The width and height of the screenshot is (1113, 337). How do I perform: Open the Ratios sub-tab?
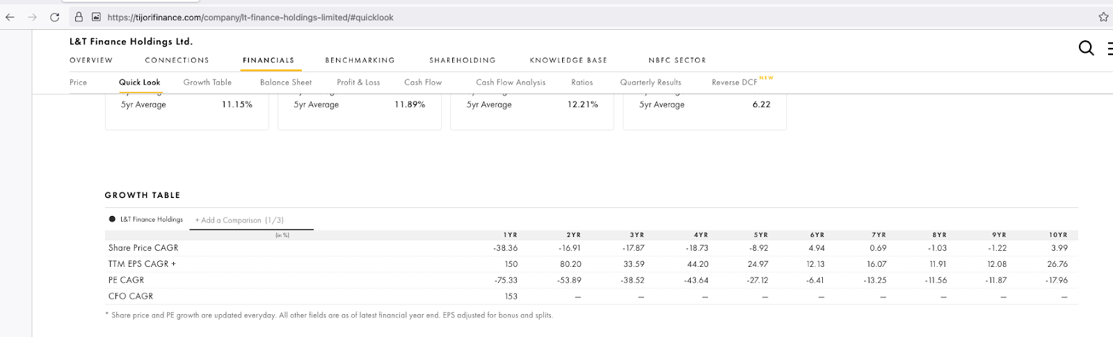pos(582,82)
